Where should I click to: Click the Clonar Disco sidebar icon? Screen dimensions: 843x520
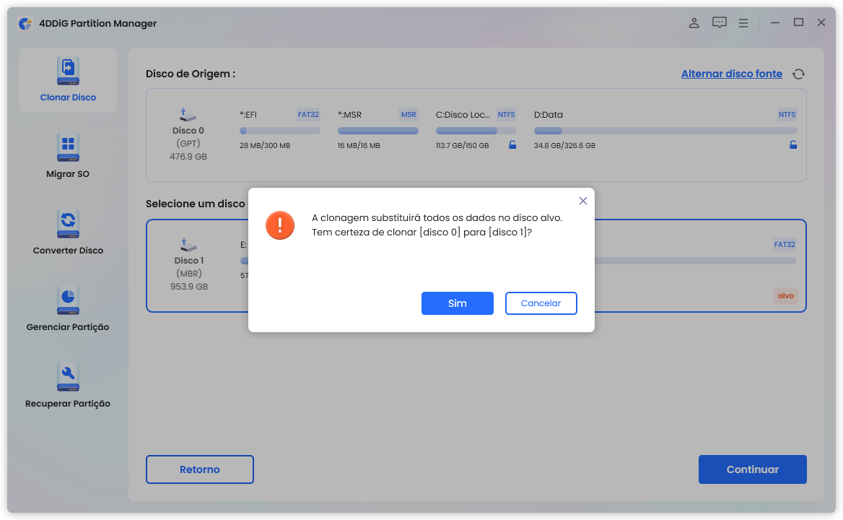pyautogui.click(x=68, y=72)
